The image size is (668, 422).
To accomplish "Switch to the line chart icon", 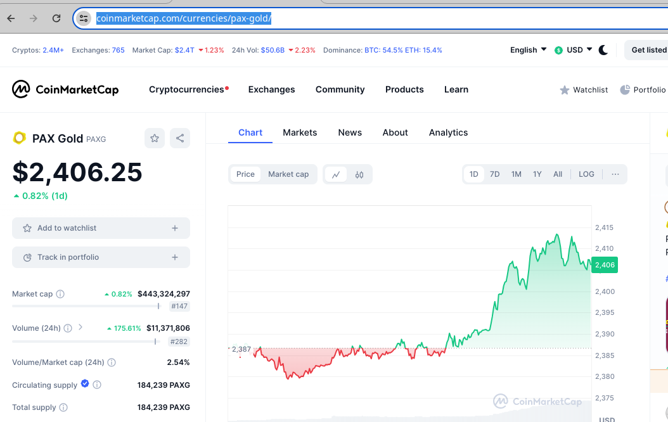I will (336, 175).
